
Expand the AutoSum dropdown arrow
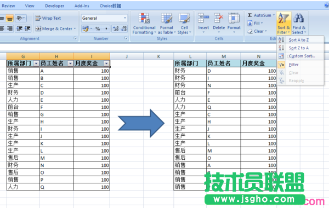click(x=274, y=15)
